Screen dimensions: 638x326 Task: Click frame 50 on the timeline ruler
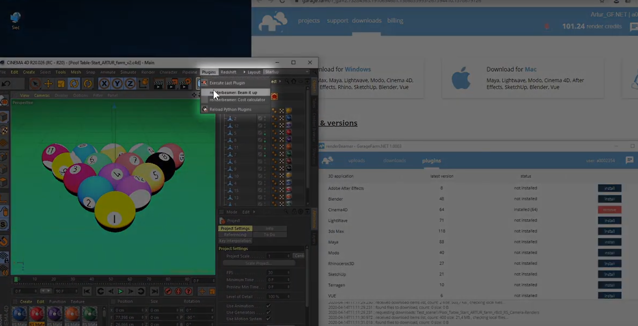click(x=111, y=280)
